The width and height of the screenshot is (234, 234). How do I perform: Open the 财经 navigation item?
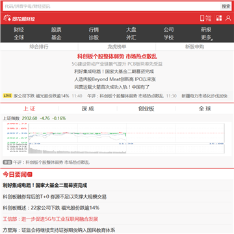19,30
